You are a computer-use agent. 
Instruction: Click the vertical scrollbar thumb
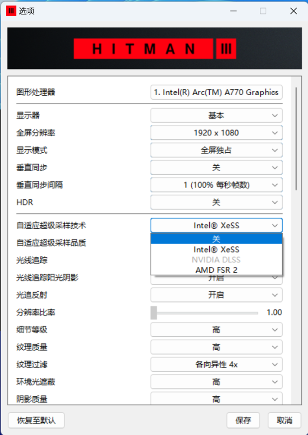pyautogui.click(x=297, y=139)
